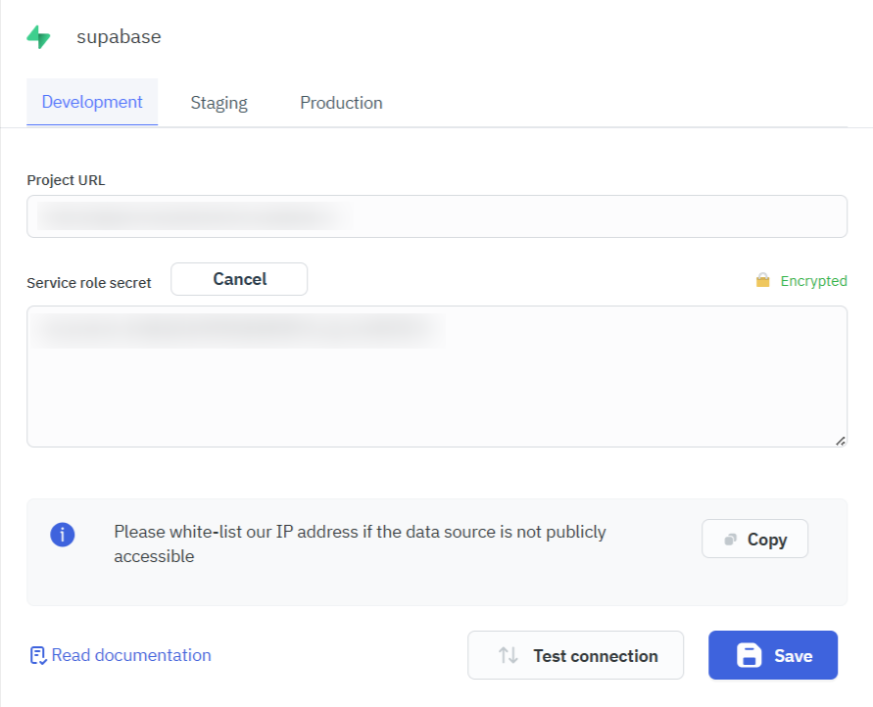Click the Supabase lightning bolt logo

(x=39, y=35)
